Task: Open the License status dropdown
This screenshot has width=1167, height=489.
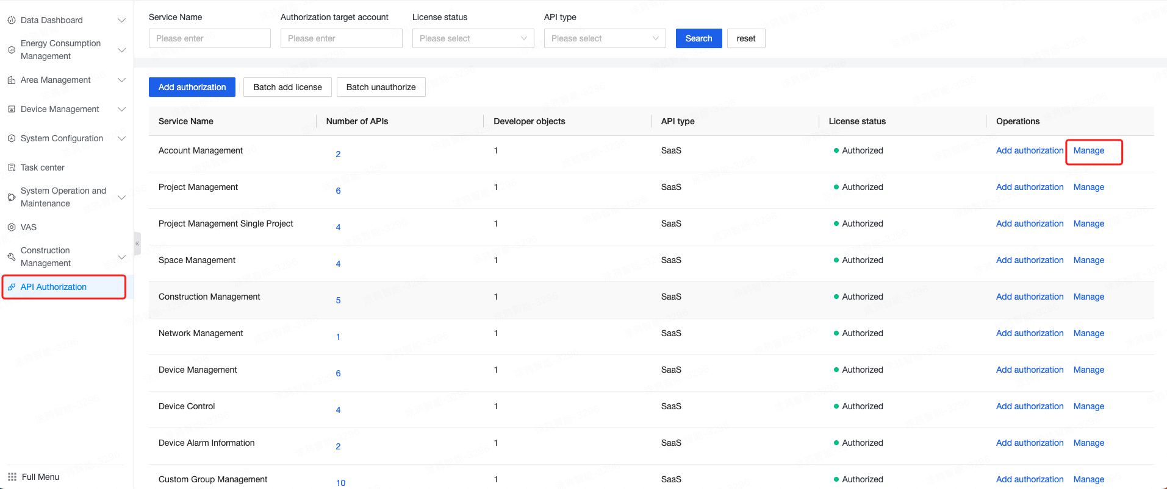Action: [473, 38]
